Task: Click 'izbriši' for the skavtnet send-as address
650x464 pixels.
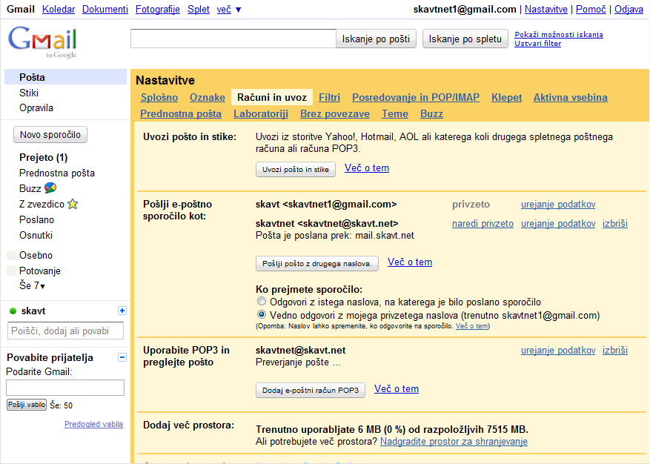Action: pyautogui.click(x=614, y=224)
